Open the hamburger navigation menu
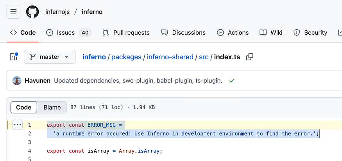This screenshot has height=161, width=342. (x=14, y=12)
